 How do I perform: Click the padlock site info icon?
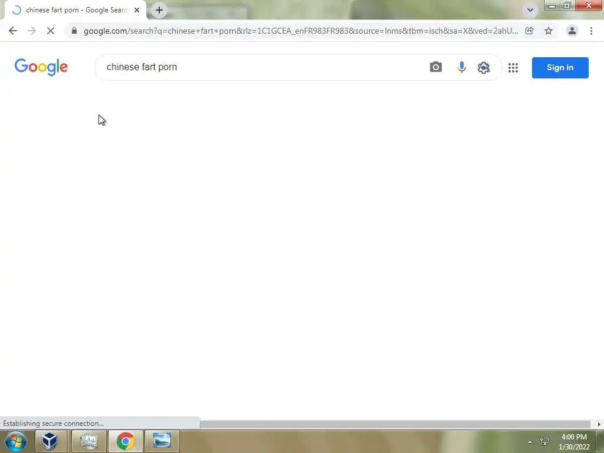[x=74, y=31]
